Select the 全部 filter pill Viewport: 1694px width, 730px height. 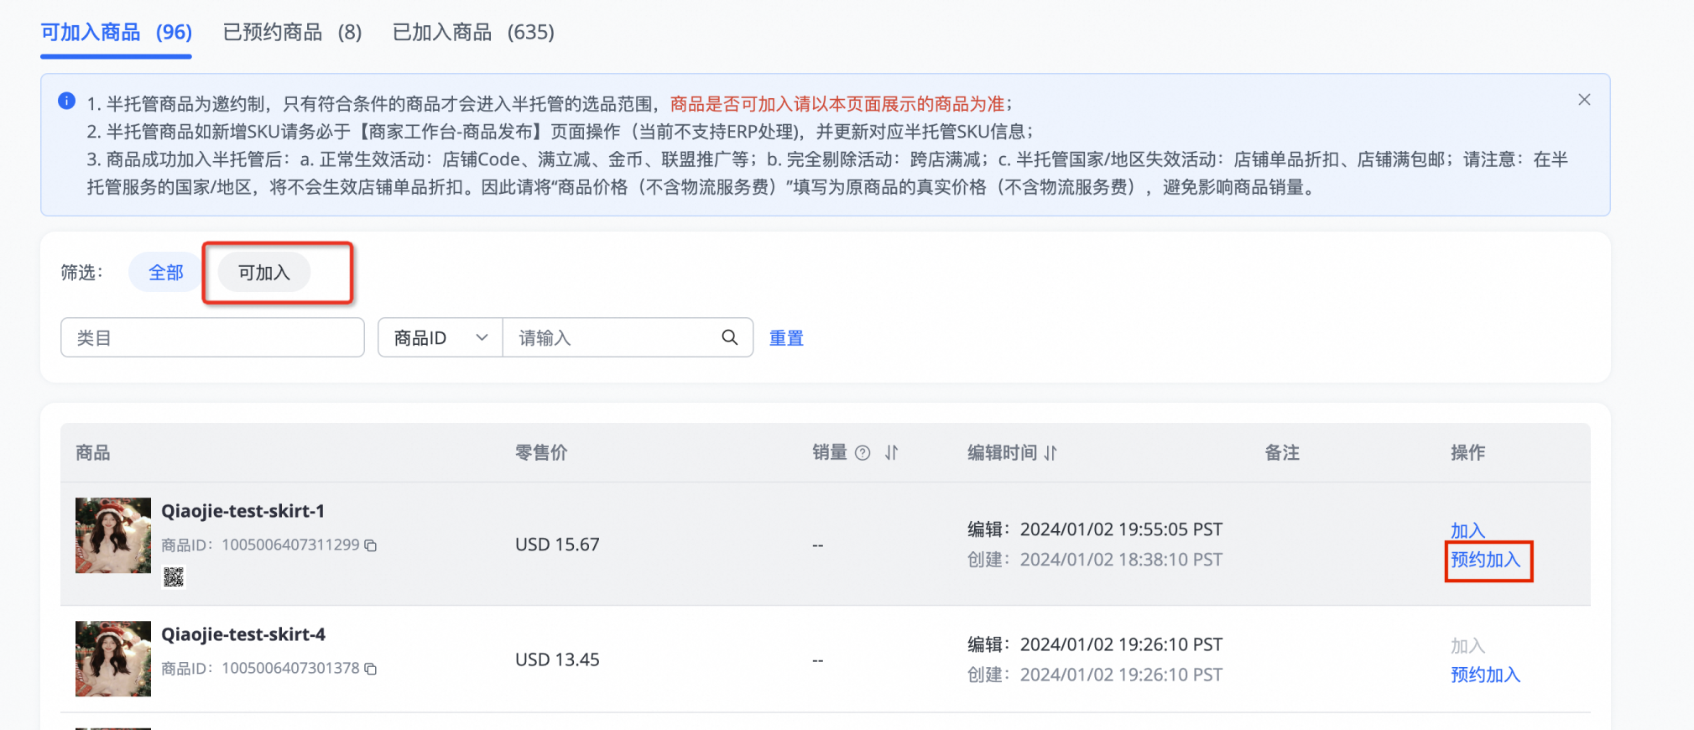(165, 273)
